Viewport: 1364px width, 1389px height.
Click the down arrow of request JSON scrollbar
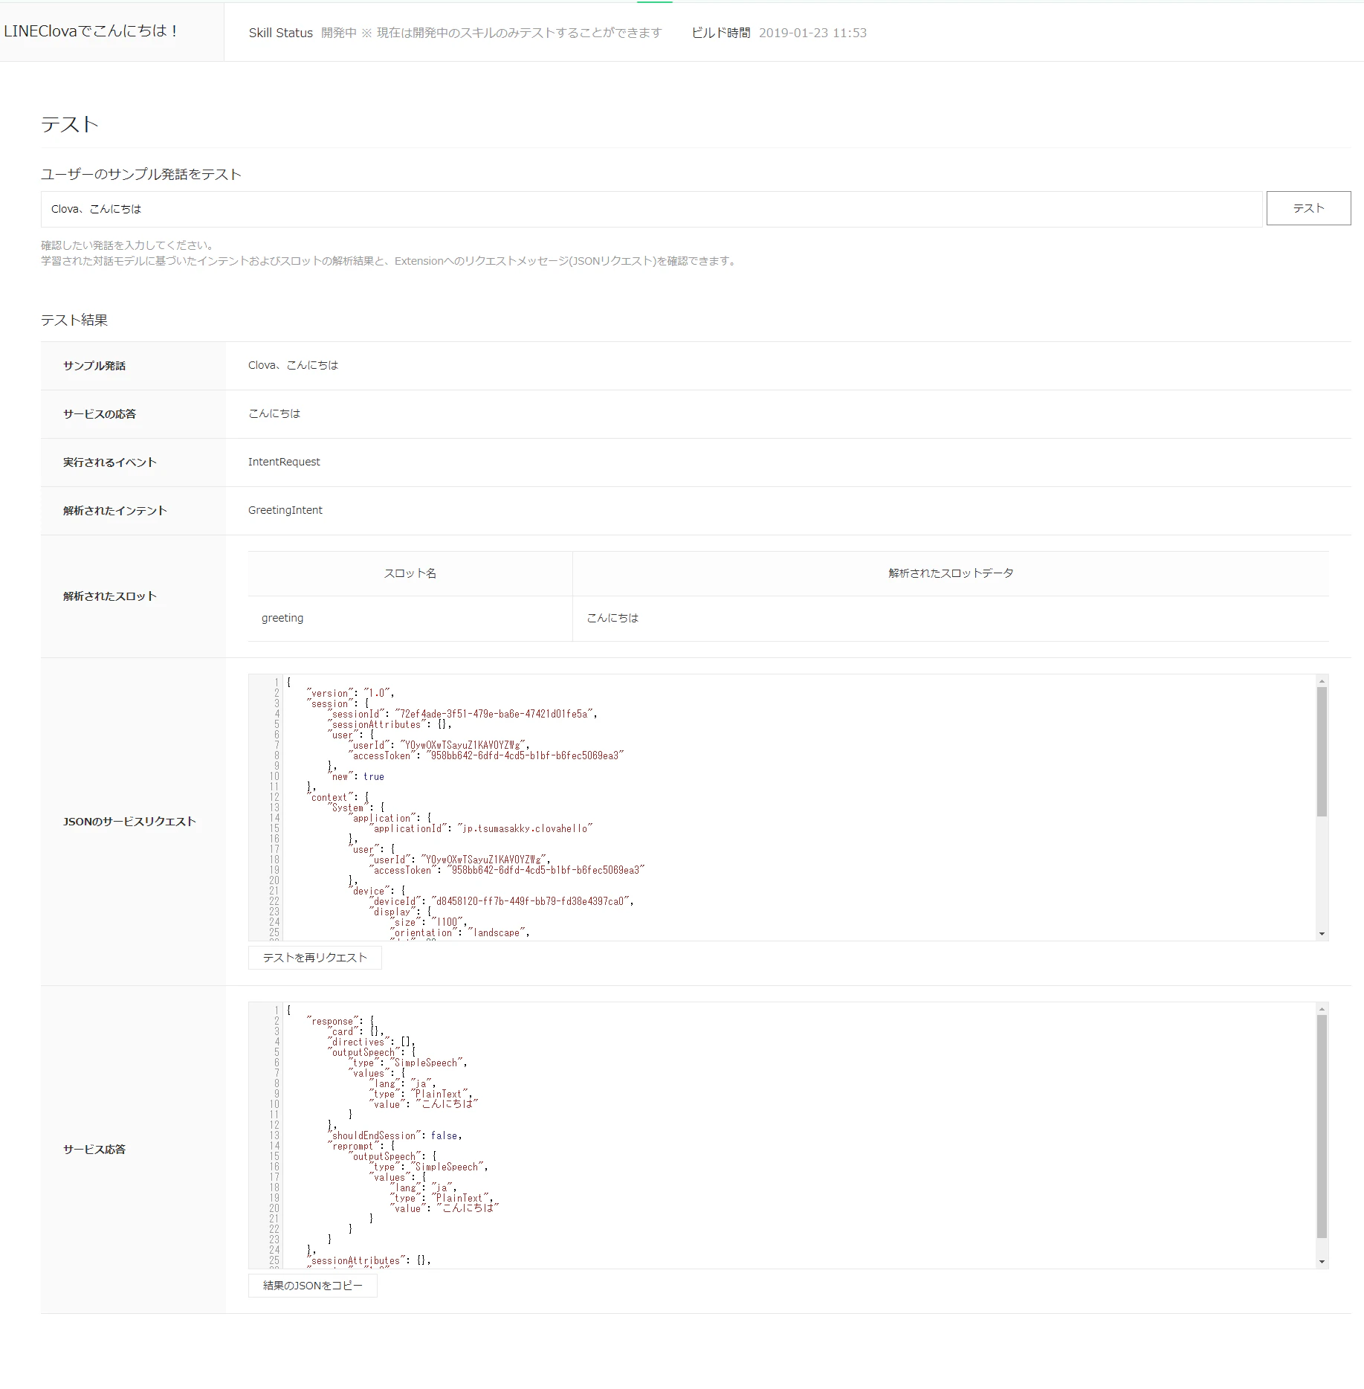(1322, 934)
